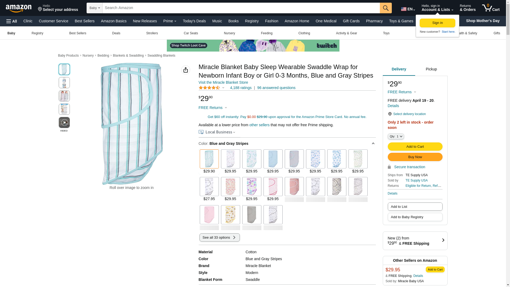Click the Search Amazon input field
The image size is (510, 287).
(x=241, y=8)
